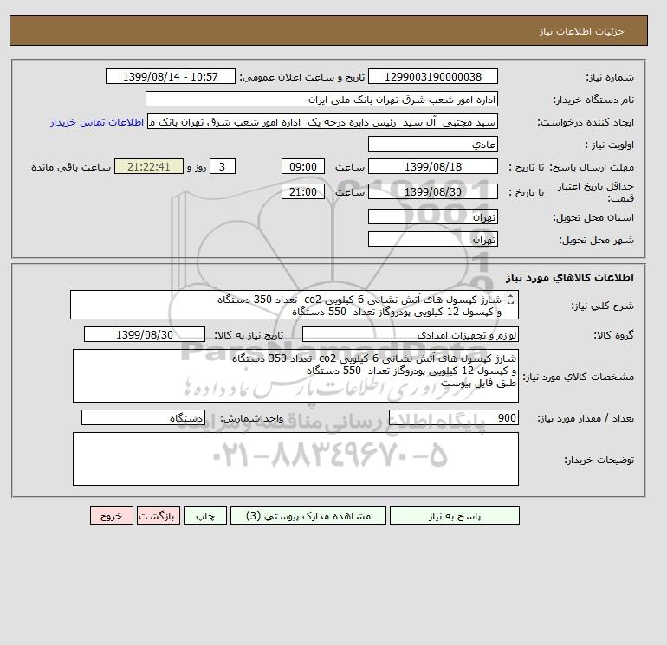This screenshot has width=667, height=645.
Task: Click the شهر محل تحویل label
Action: coord(596,240)
